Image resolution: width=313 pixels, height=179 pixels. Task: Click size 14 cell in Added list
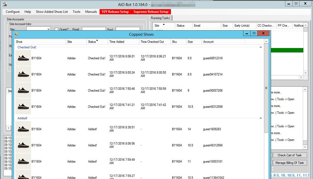(189, 129)
